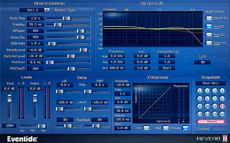This screenshot has width=230, height=143.
Task: Click the Right delay Time slider
Action: [x=88, y=92]
